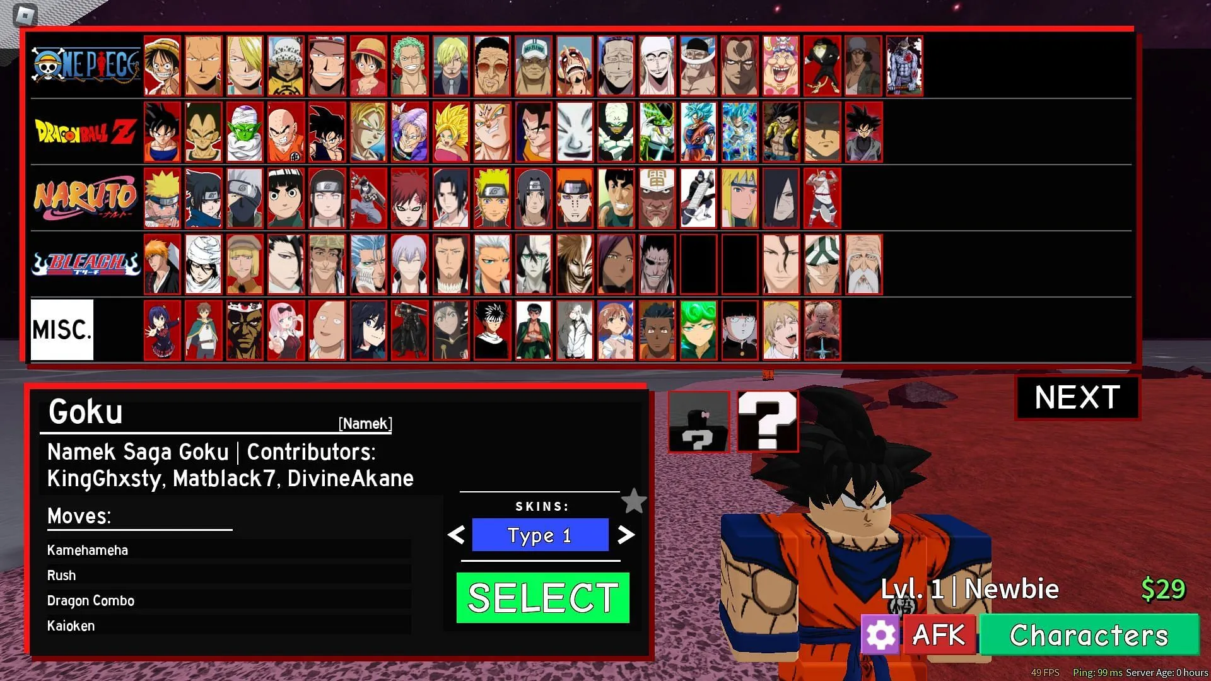
Task: Click the AFK settings gear icon
Action: (879, 634)
